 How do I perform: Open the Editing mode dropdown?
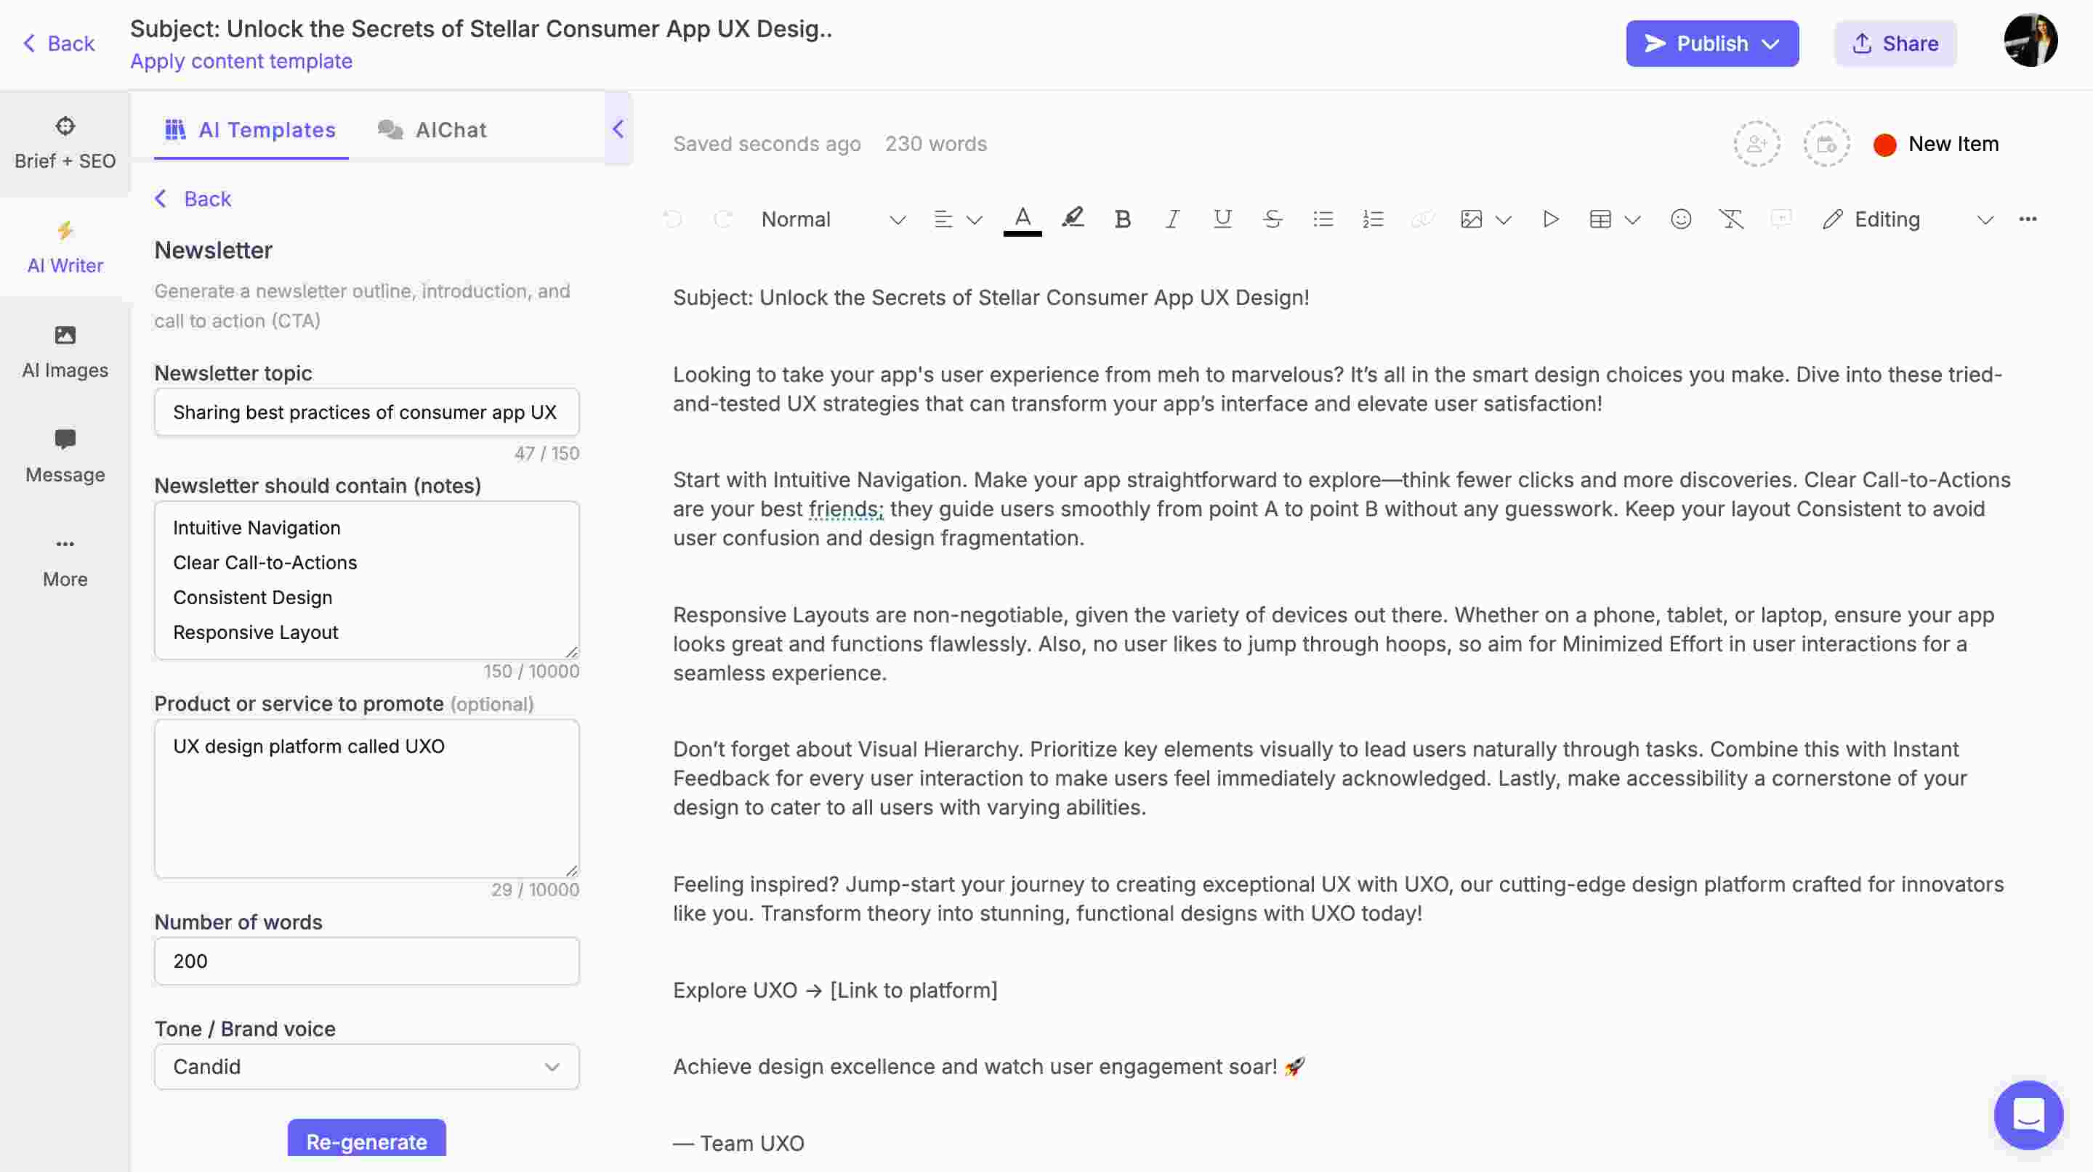1908,219
